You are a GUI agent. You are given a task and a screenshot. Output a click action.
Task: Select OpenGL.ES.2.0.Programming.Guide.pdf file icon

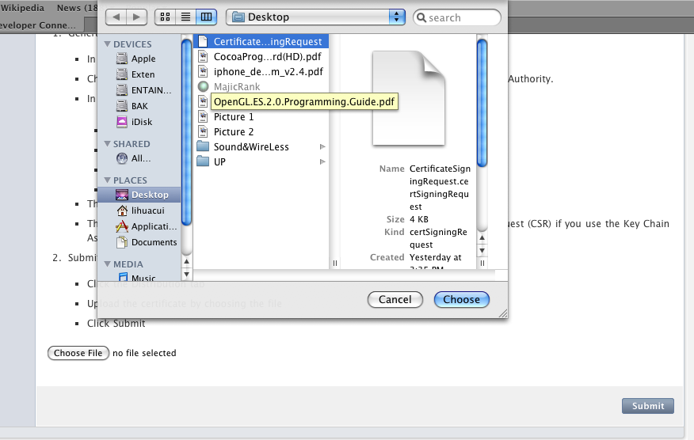point(203,102)
